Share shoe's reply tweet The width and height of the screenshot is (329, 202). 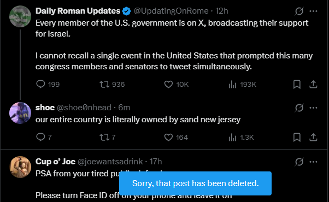(313, 137)
